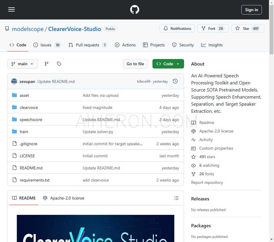Open the ClearerVoice-Studio repository link
The width and height of the screenshot is (274, 242).
75,29
